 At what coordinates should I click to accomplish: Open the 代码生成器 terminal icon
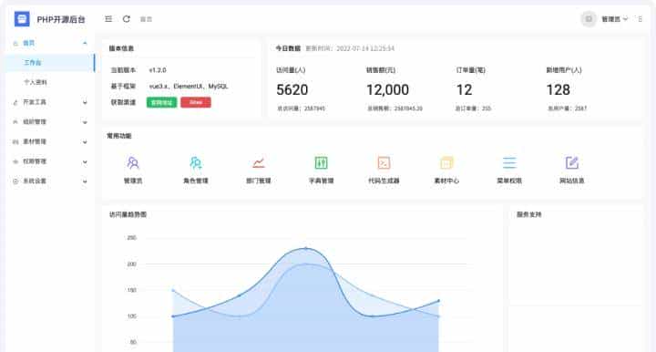pos(384,163)
